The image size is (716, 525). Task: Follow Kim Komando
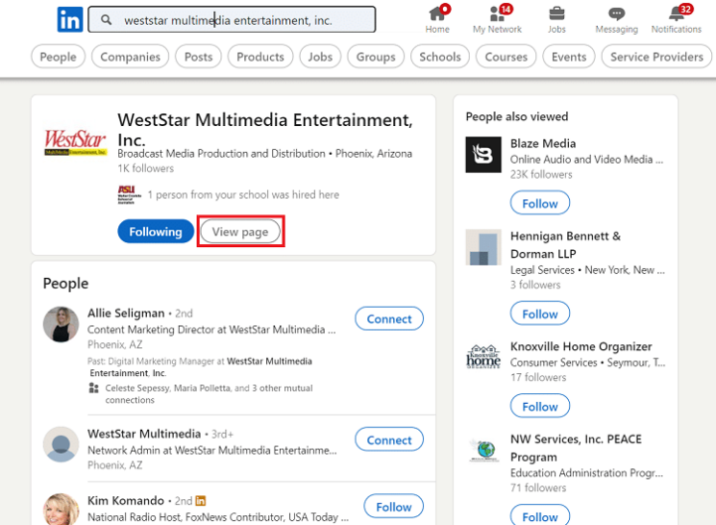tap(394, 507)
